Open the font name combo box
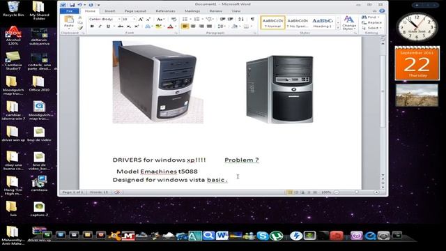Viewport: 446px width, 251px height. pyautogui.click(x=105, y=19)
